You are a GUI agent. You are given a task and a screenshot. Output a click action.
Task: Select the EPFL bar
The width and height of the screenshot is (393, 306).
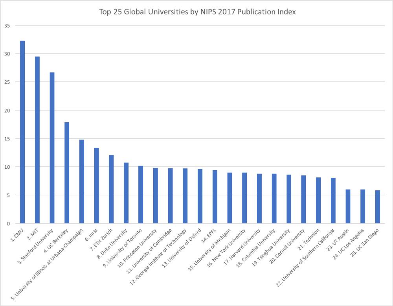coord(215,197)
